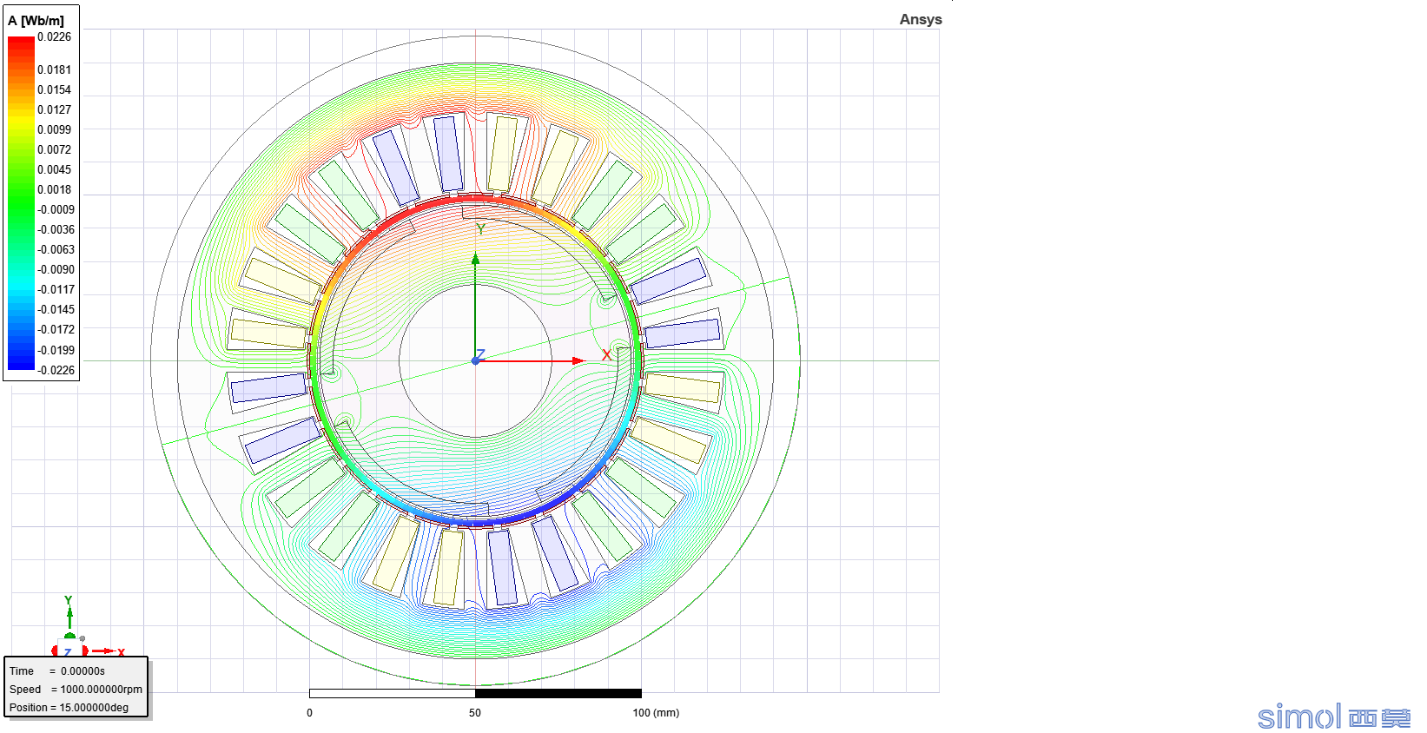Click the legend value 0.0099
The width and height of the screenshot is (1427, 733).
(54, 129)
